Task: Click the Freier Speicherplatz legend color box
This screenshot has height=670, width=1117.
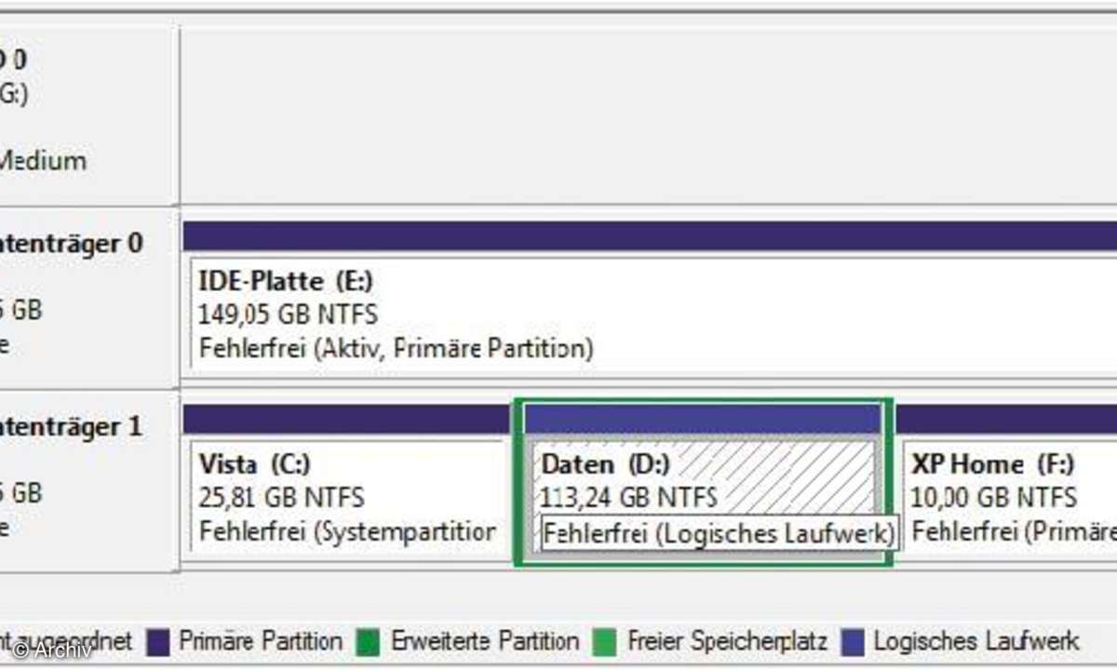Action: click(x=603, y=642)
